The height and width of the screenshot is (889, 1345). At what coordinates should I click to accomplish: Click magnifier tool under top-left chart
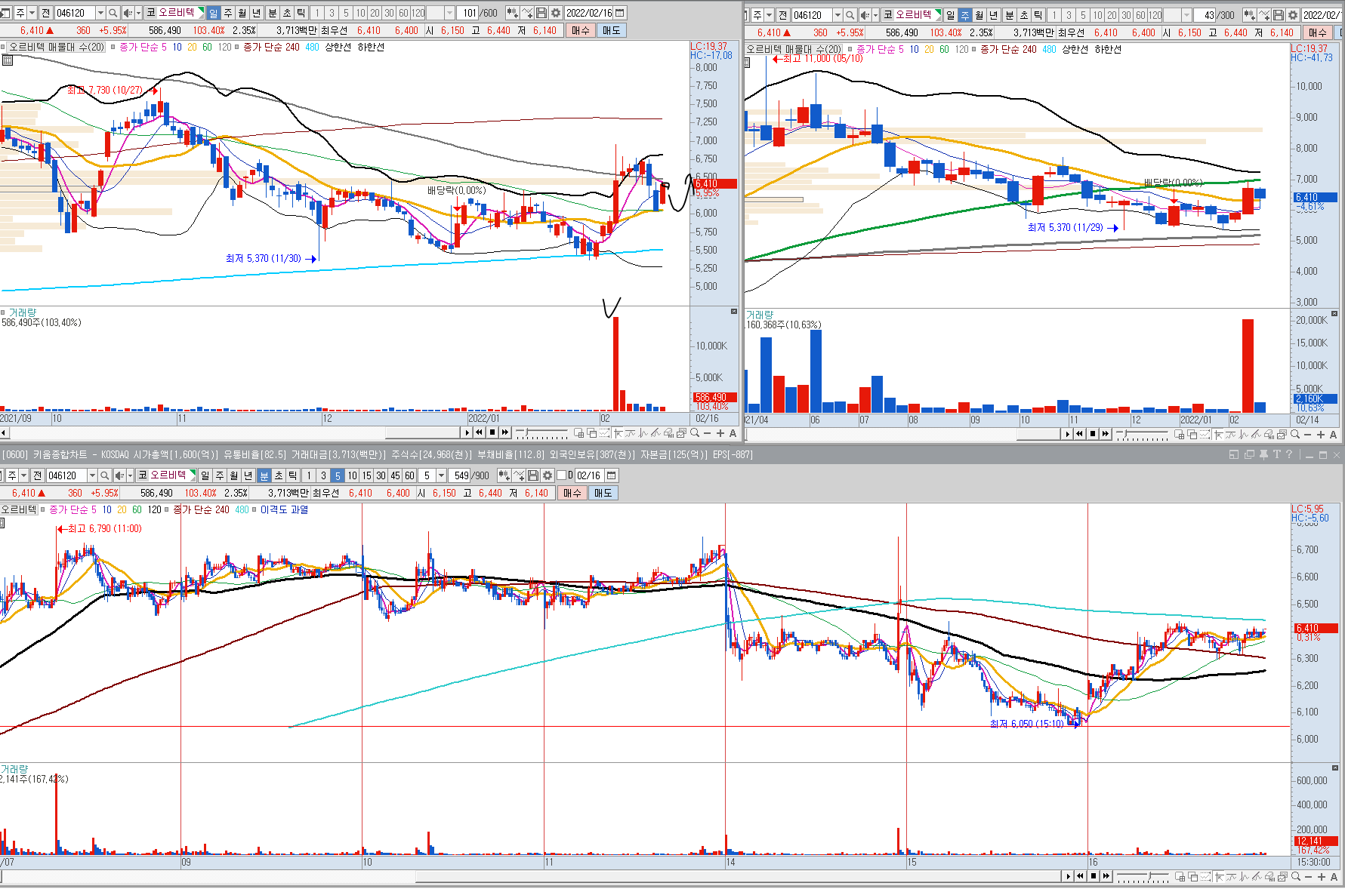tap(694, 433)
